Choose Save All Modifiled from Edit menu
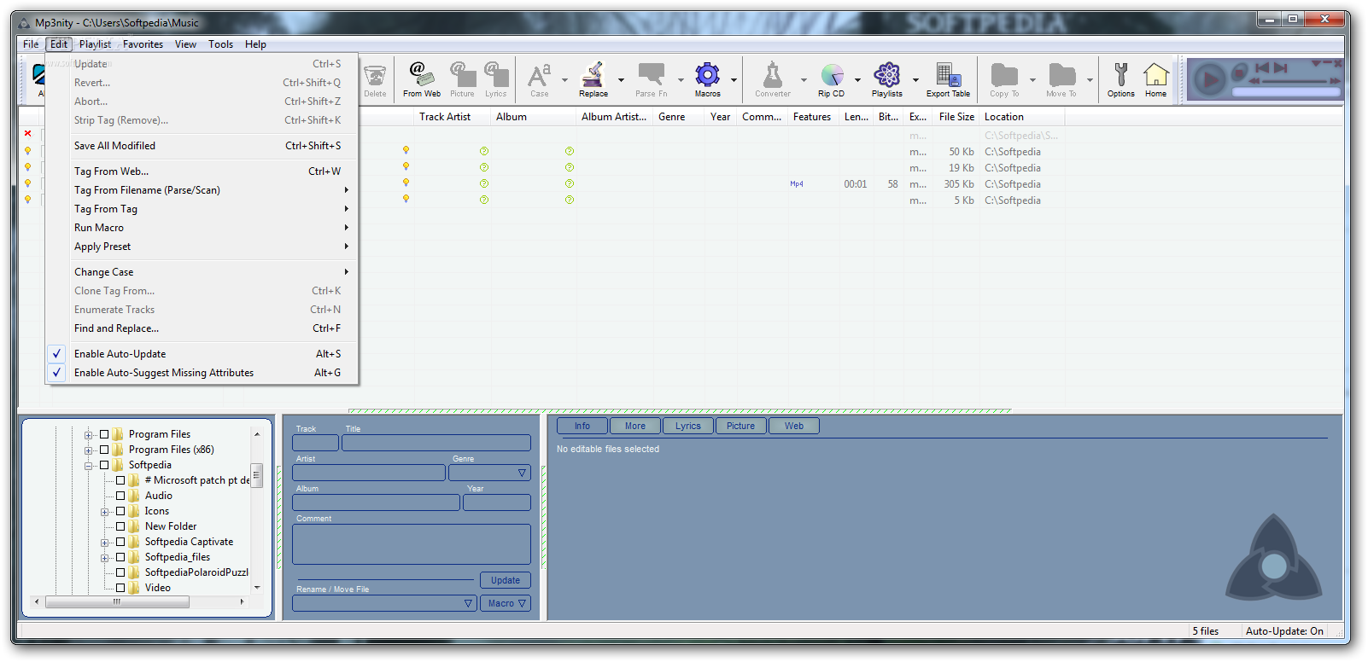The height and width of the screenshot is (662, 1368). (202, 146)
